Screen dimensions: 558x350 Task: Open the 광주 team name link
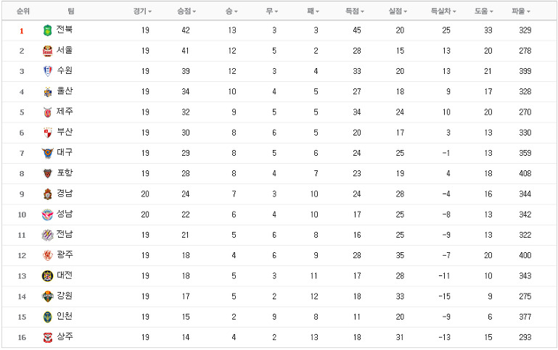click(65, 255)
